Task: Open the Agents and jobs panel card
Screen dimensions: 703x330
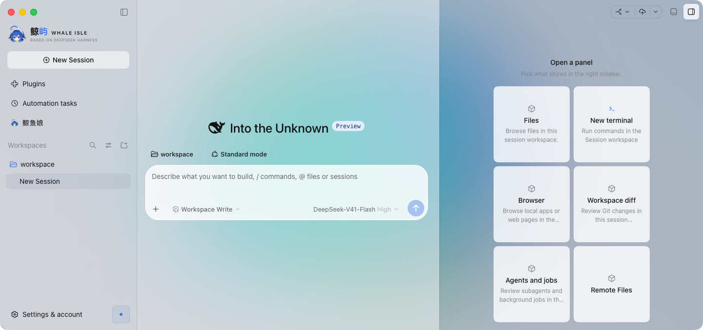Action: point(532,284)
